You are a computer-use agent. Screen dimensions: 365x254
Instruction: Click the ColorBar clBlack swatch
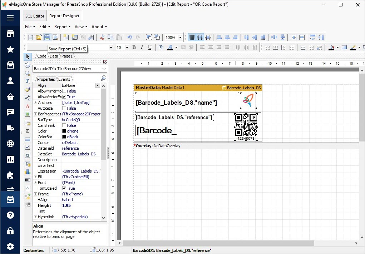[x=64, y=137]
